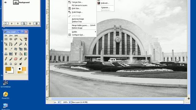196x110 pixels.
Task: Select the Color Picker eyedropper tool
Action: (x=16, y=44)
